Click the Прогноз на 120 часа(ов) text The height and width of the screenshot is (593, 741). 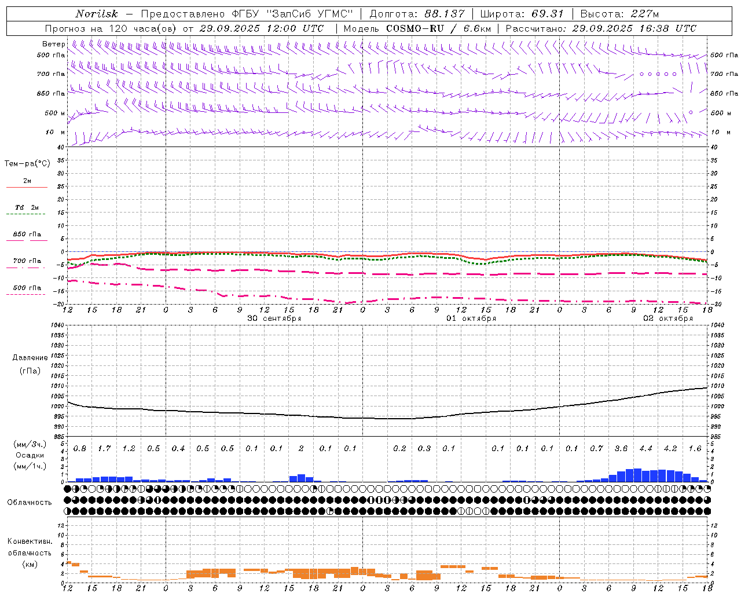click(x=112, y=28)
